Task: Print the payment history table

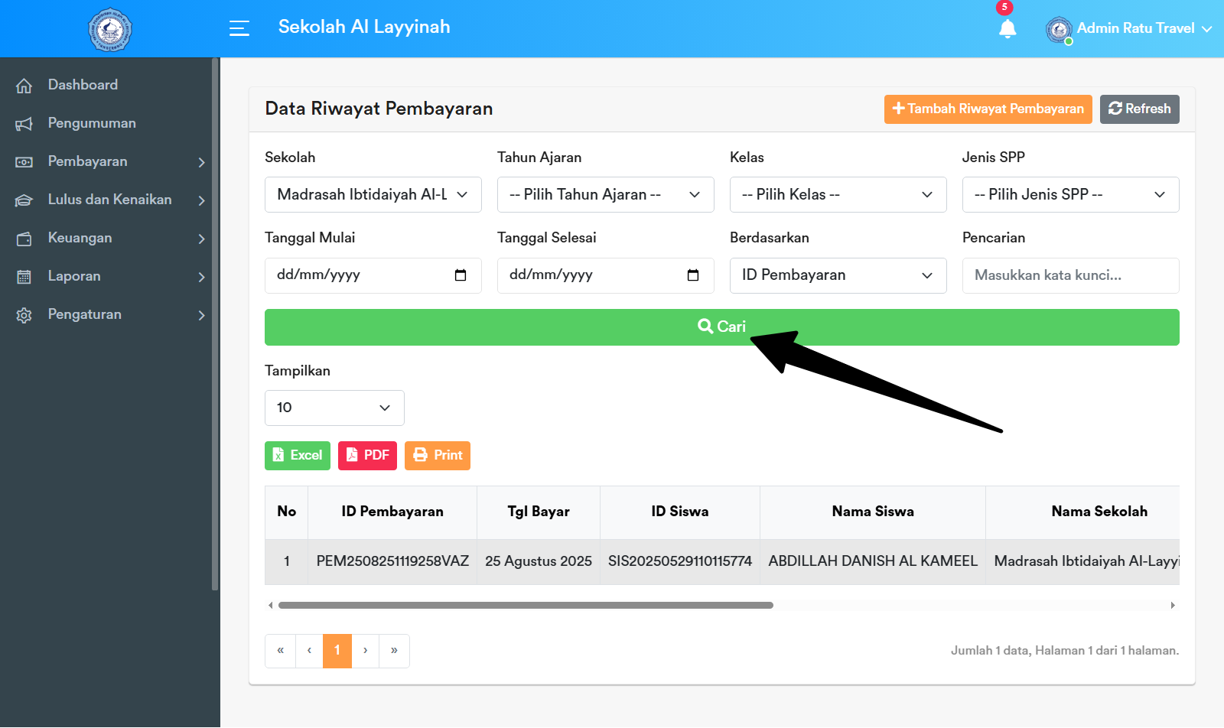Action: pyautogui.click(x=438, y=456)
